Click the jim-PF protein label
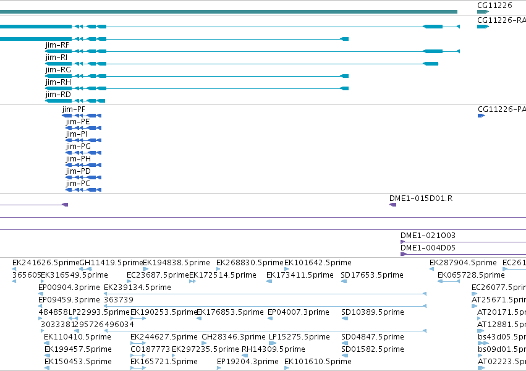 pyautogui.click(x=74, y=109)
